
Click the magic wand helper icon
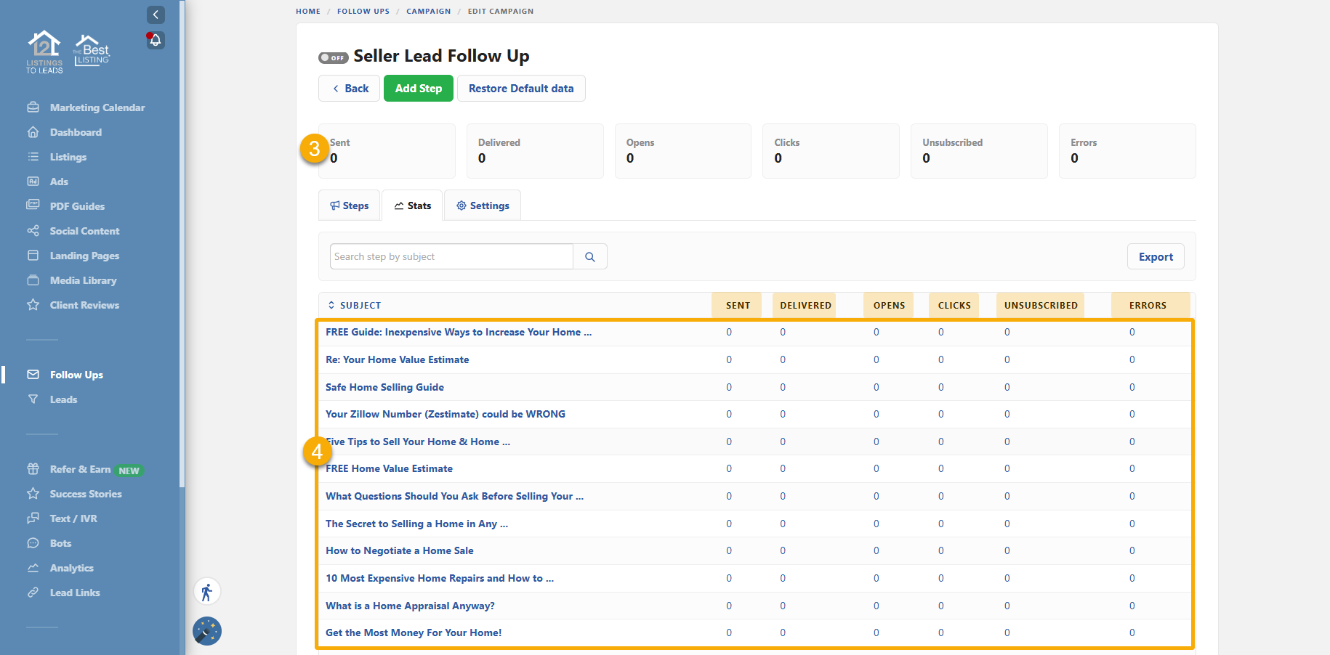tap(207, 631)
